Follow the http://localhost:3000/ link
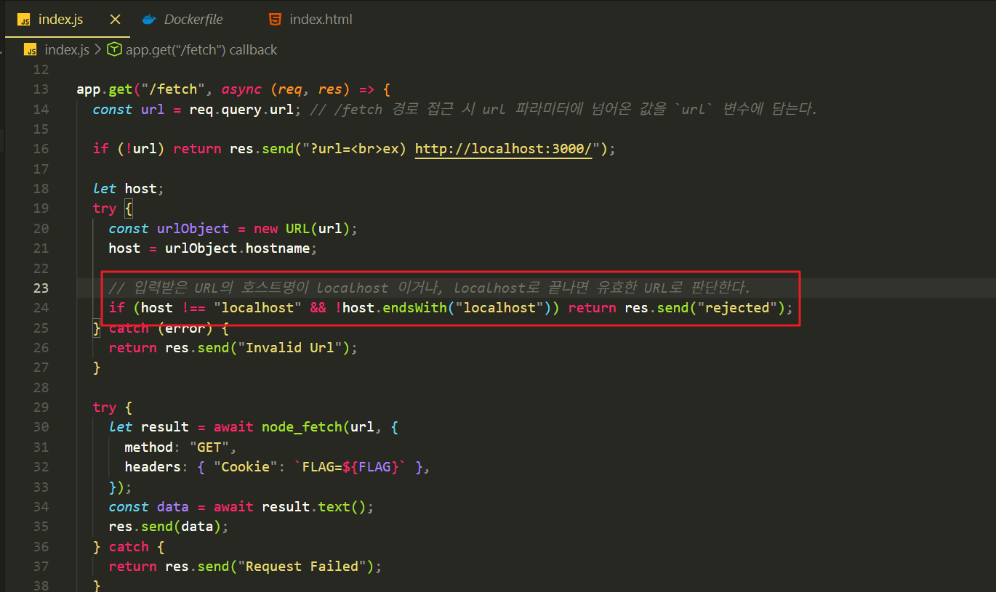 pos(504,149)
